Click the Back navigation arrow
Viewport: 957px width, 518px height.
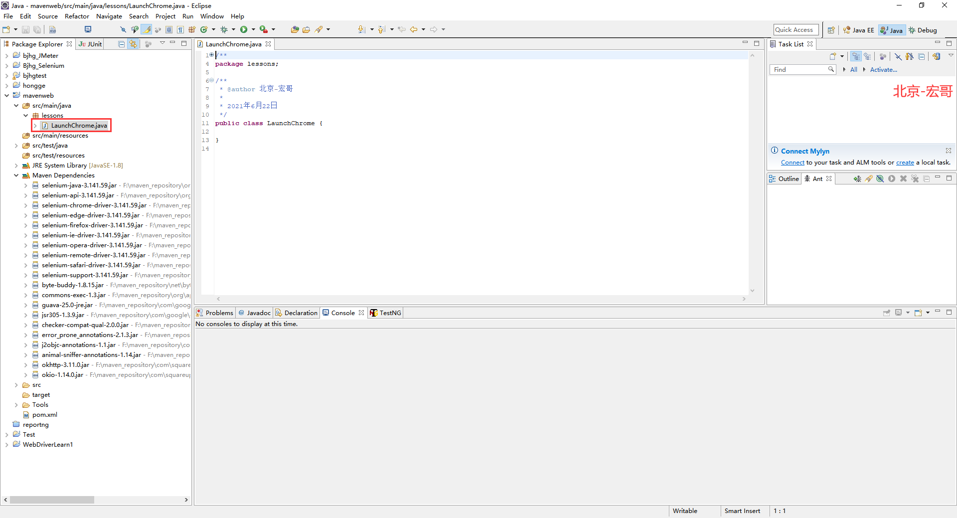(x=414, y=29)
